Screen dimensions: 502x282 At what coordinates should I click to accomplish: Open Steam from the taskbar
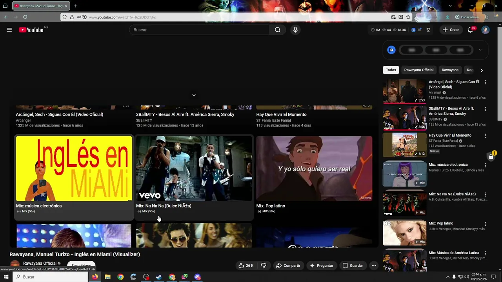tap(159, 277)
